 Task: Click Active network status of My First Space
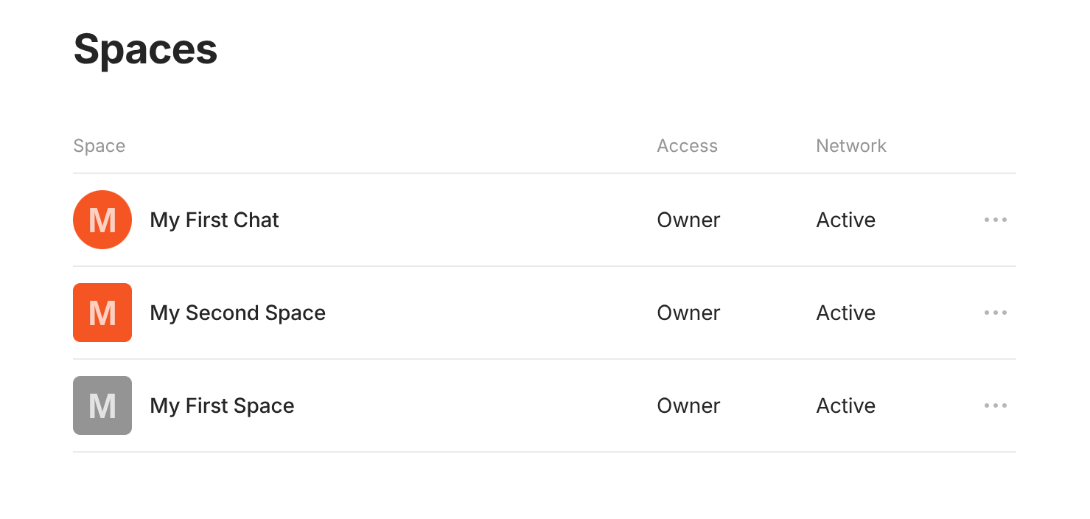tap(845, 405)
